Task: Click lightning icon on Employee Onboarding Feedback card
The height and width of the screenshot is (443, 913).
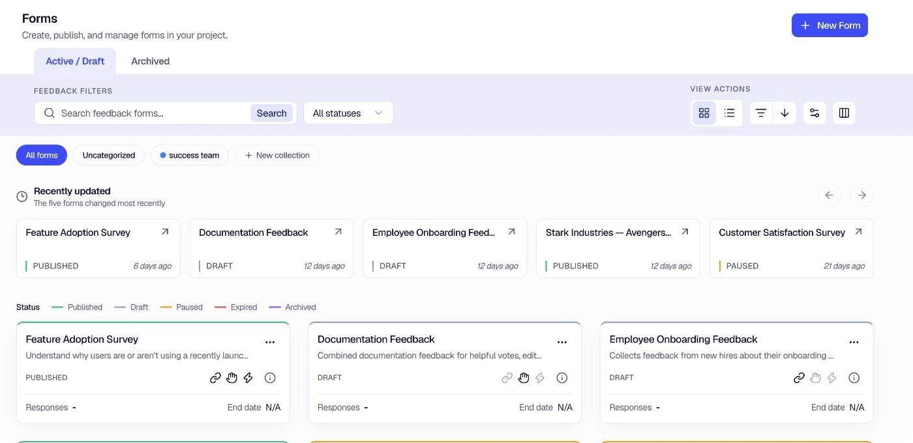Action: [831, 378]
